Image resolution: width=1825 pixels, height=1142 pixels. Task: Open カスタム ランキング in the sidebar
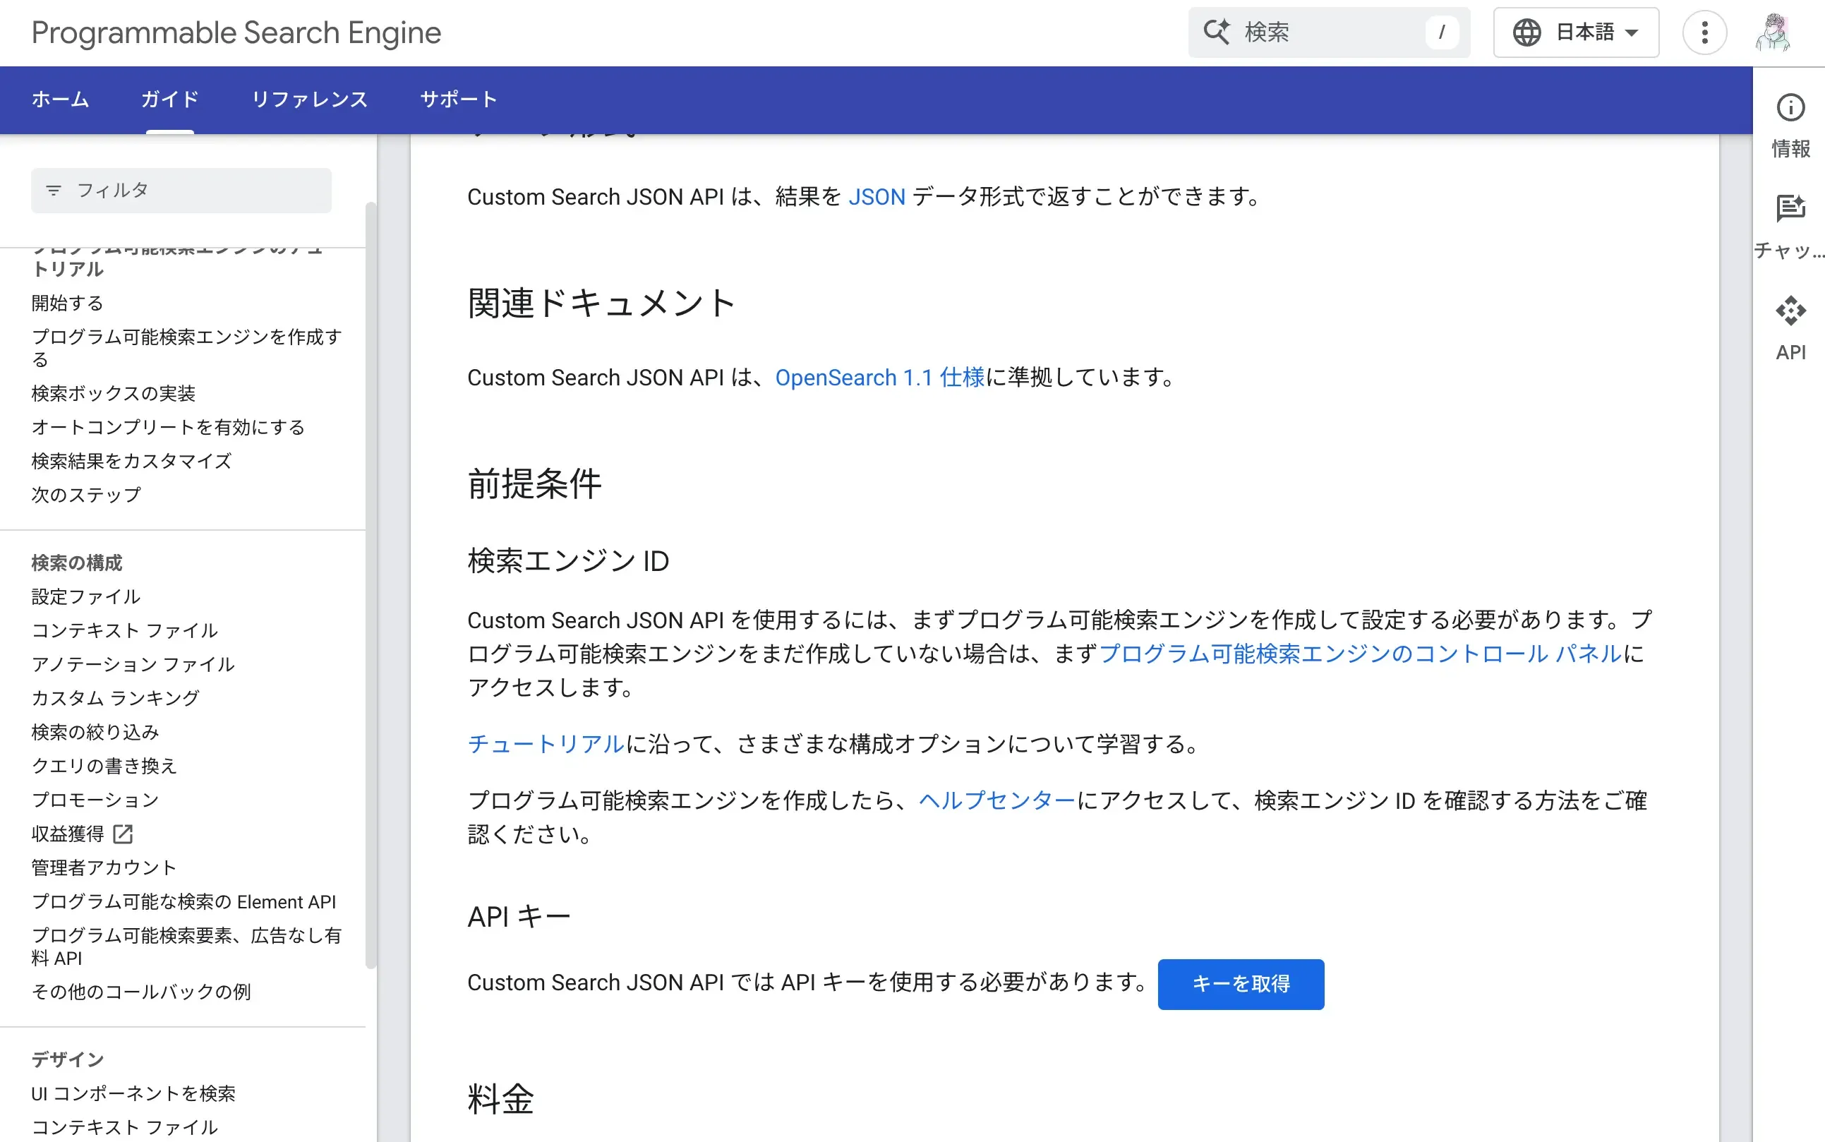coord(116,698)
